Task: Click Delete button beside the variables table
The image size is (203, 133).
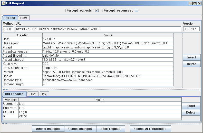Action: click(x=191, y=112)
